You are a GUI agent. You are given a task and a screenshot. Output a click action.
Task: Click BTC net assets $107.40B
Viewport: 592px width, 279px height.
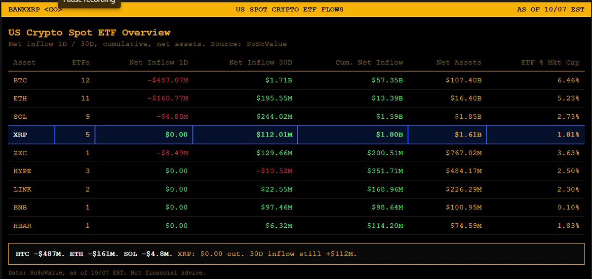(464, 80)
